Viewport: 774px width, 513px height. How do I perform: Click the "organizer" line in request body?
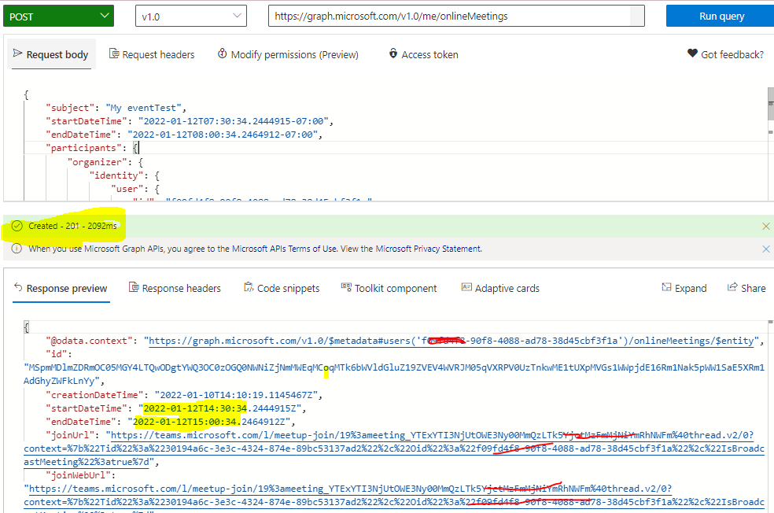[x=105, y=162]
